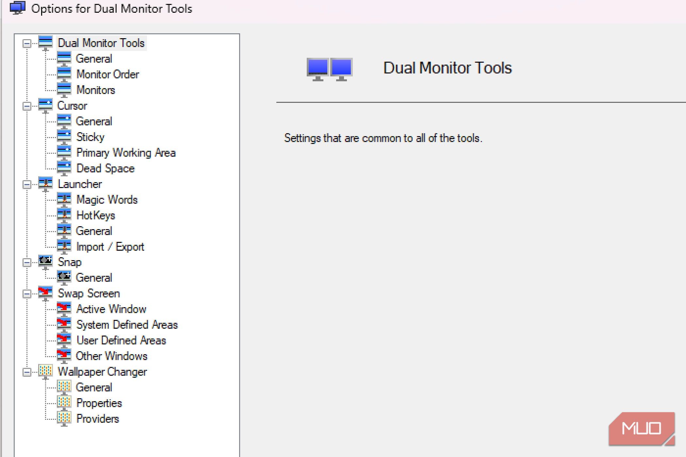The width and height of the screenshot is (686, 457).
Task: Select the Swap Screen label
Action: 89,293
